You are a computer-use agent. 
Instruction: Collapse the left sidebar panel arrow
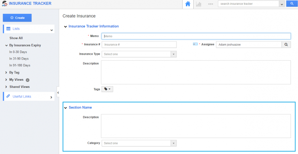[x=58, y=92]
